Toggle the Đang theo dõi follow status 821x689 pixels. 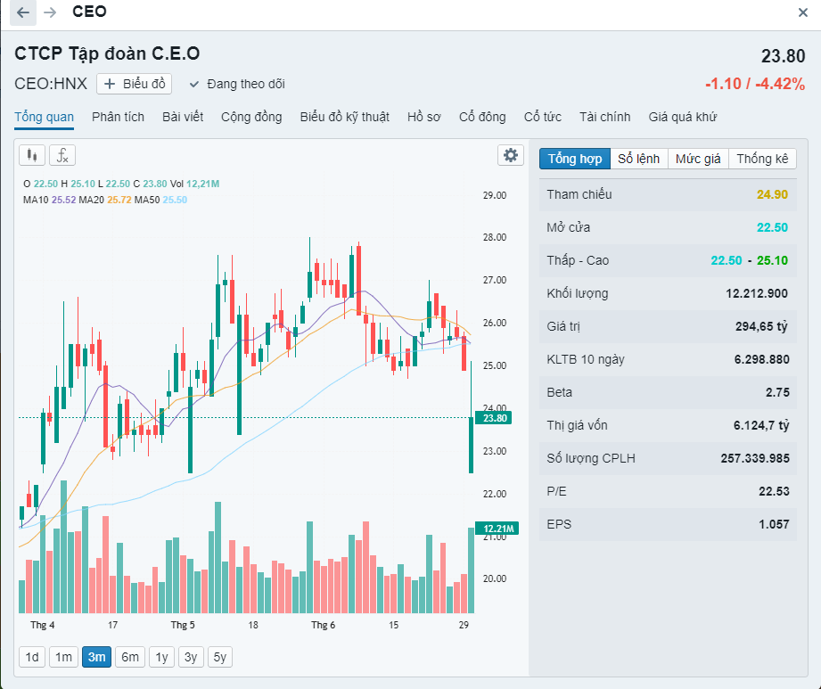click(x=237, y=84)
